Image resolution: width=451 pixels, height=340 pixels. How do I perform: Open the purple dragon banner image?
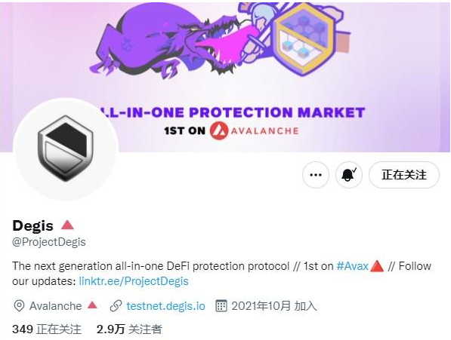(x=225, y=76)
